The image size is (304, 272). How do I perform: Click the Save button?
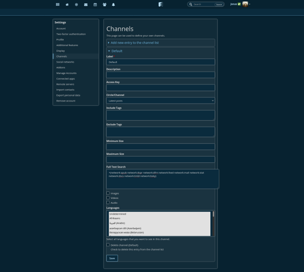coord(112,258)
